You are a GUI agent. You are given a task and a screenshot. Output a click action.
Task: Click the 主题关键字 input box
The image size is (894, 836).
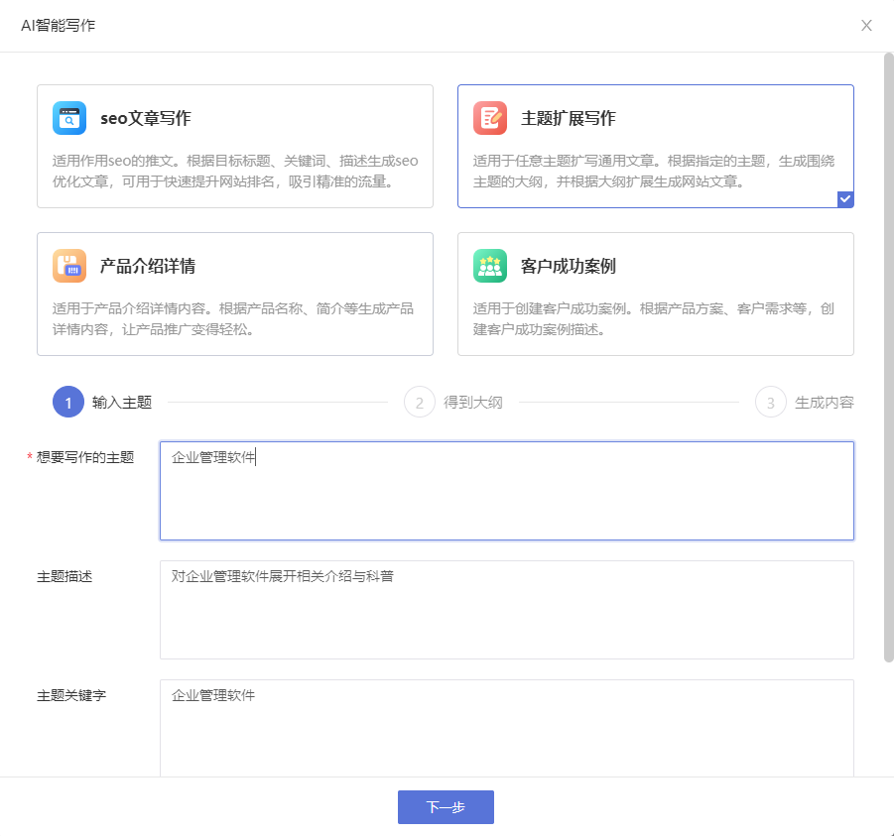506,727
